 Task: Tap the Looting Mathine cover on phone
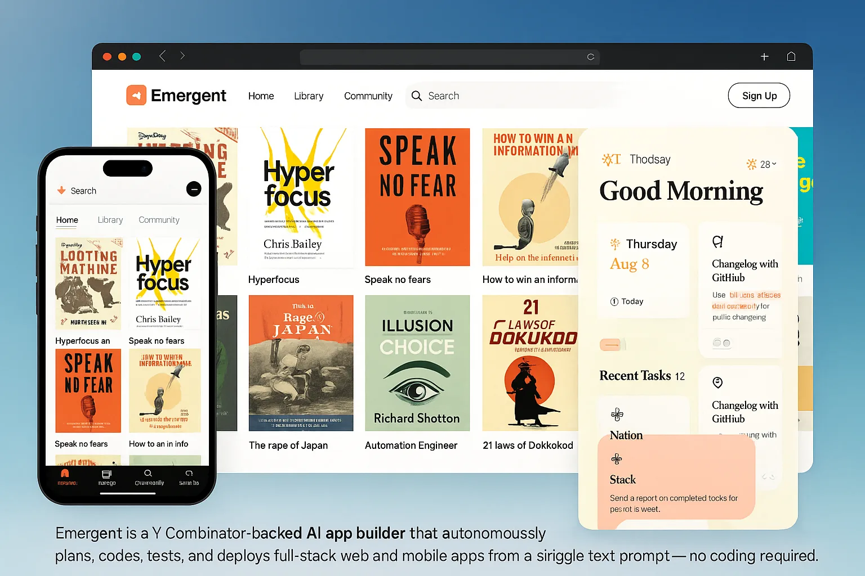point(88,284)
